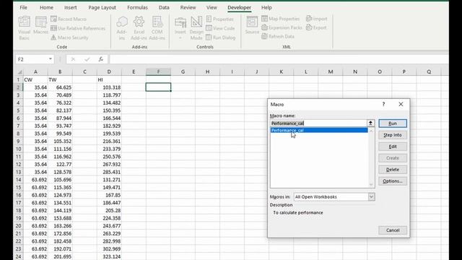Open COM Add-ins
This screenshot has height=260, width=462.
157,28
